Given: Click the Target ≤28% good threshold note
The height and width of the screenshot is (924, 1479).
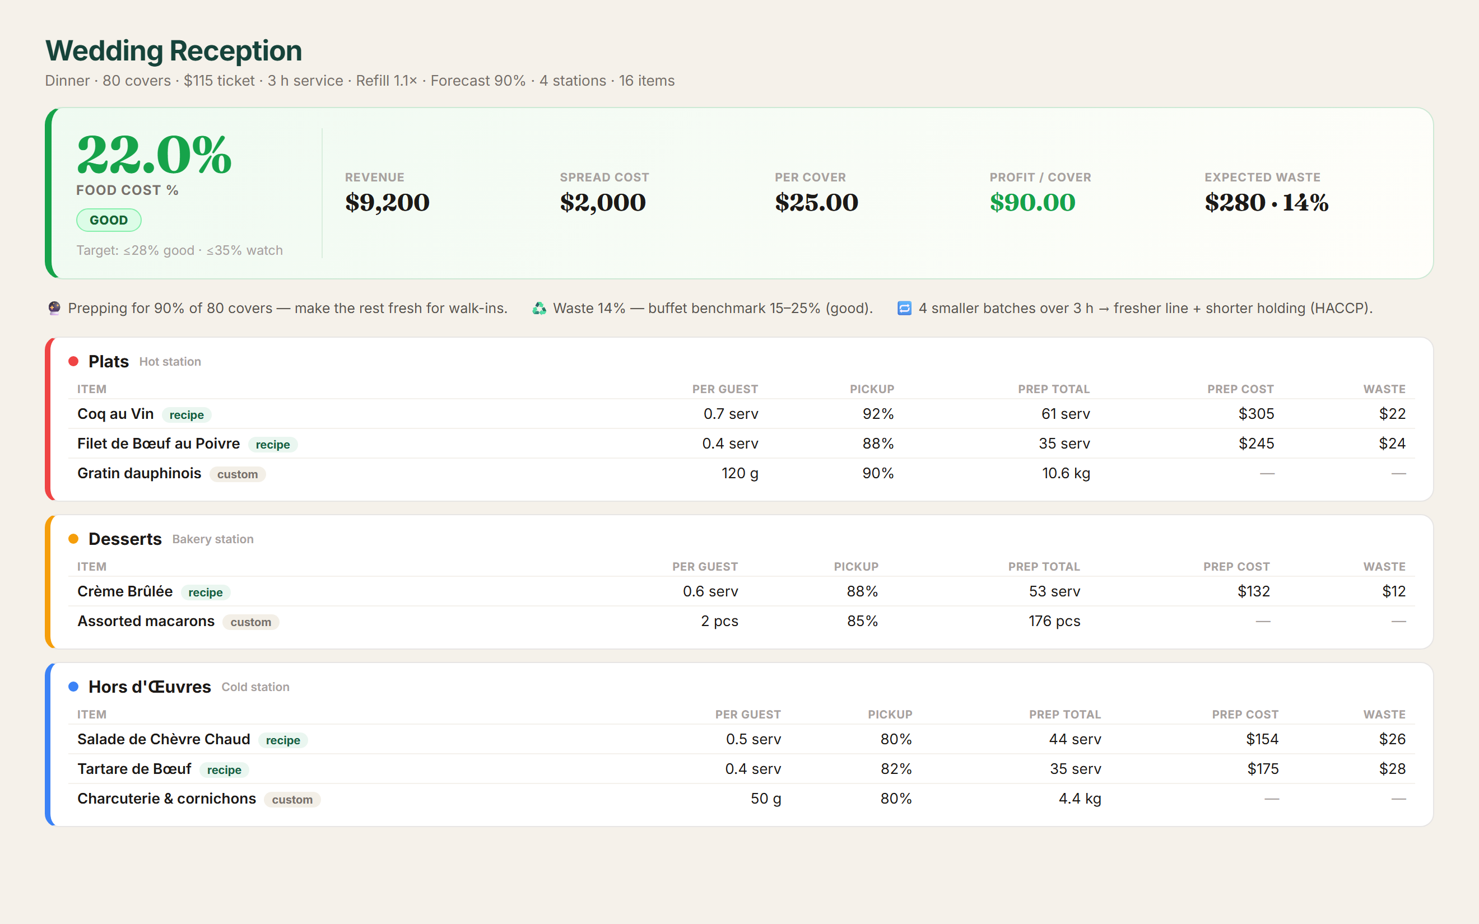Looking at the screenshot, I should click(179, 250).
